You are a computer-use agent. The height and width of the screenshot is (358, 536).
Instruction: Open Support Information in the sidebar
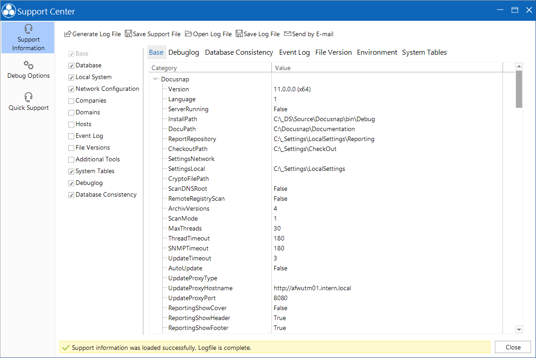[28, 38]
